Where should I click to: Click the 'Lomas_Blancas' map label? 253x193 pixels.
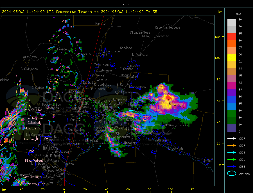coord(177,125)
